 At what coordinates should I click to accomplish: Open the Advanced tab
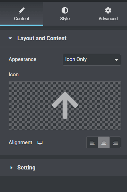pyautogui.click(x=108, y=14)
